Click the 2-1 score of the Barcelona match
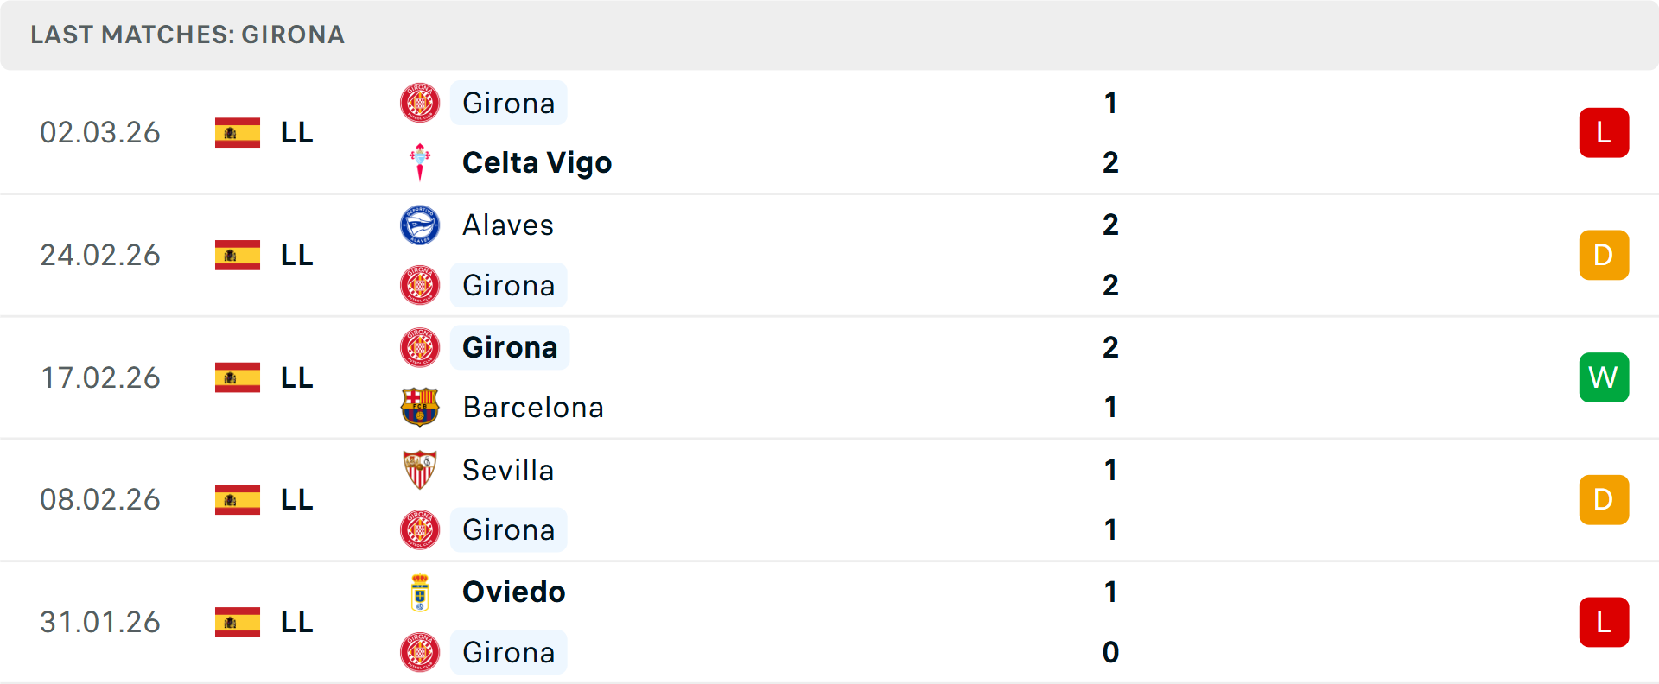This screenshot has height=684, width=1659. click(1110, 377)
